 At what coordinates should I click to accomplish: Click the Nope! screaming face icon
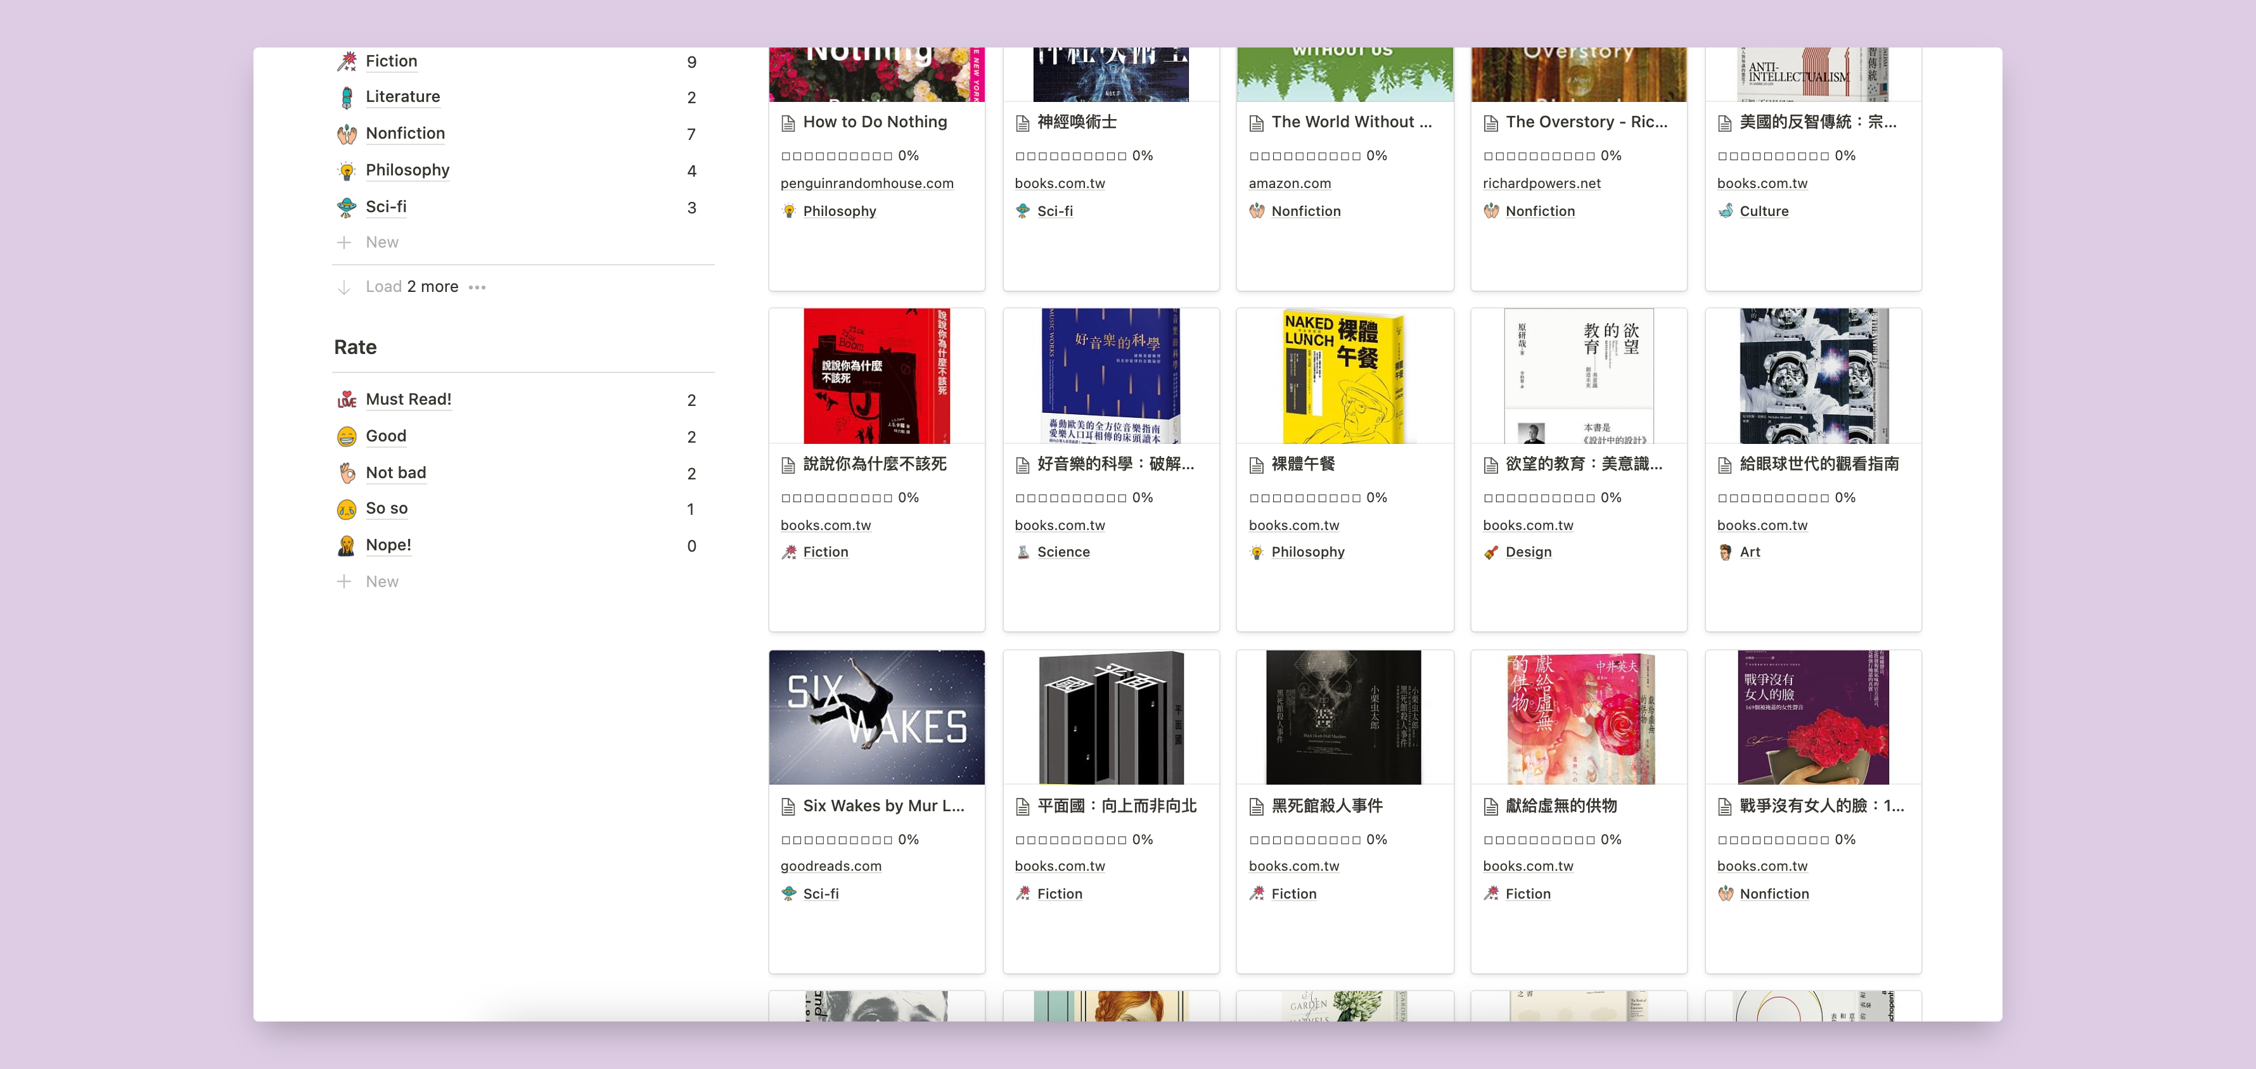pyautogui.click(x=347, y=545)
